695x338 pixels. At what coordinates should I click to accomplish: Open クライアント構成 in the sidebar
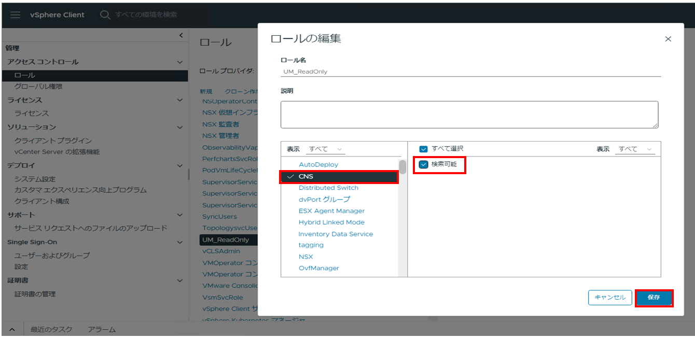click(x=42, y=201)
